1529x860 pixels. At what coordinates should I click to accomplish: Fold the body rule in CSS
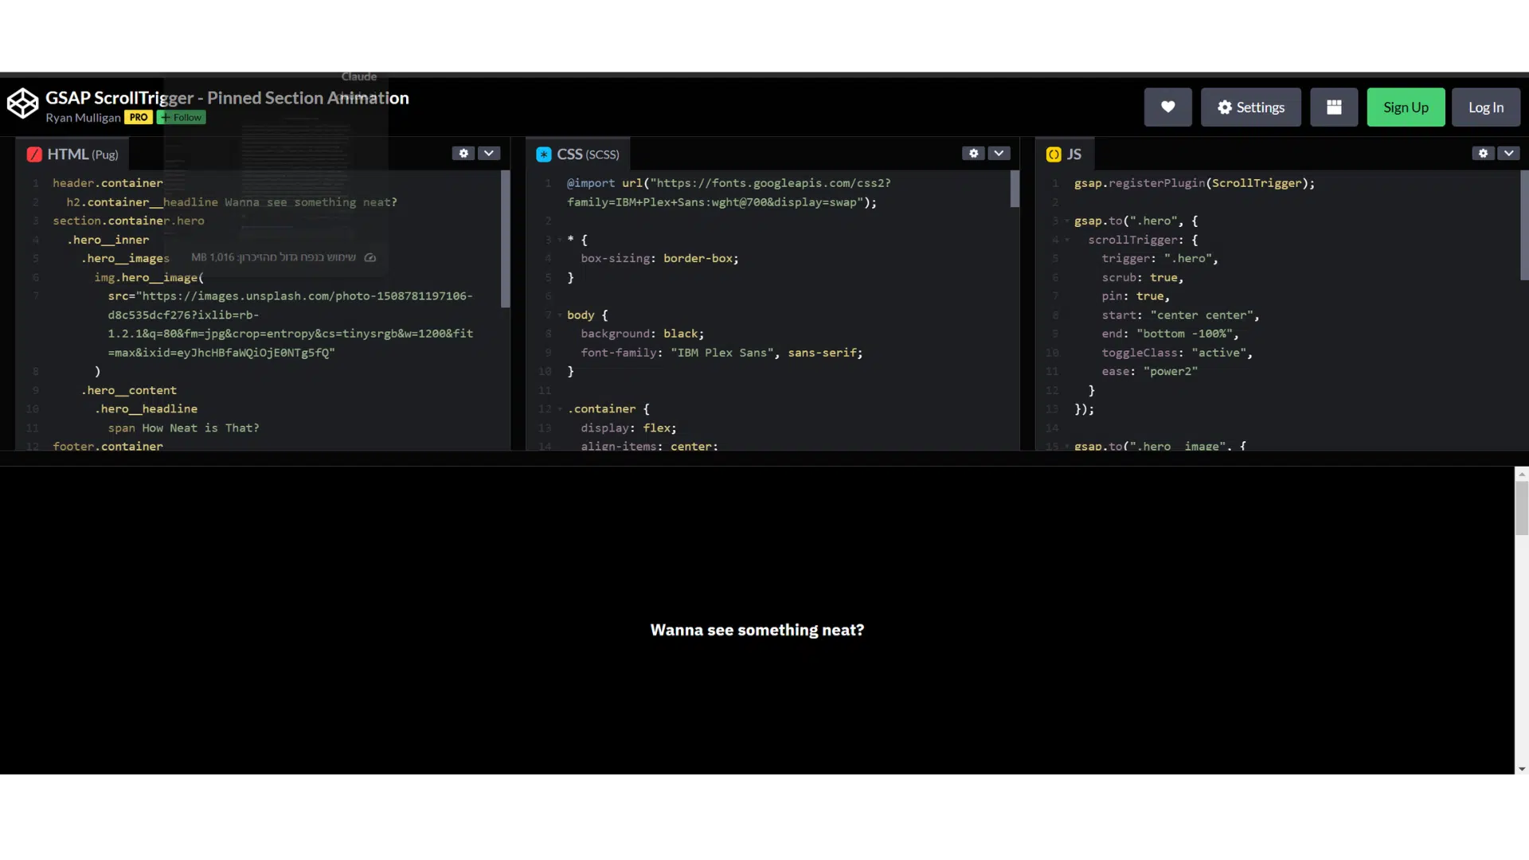click(559, 315)
